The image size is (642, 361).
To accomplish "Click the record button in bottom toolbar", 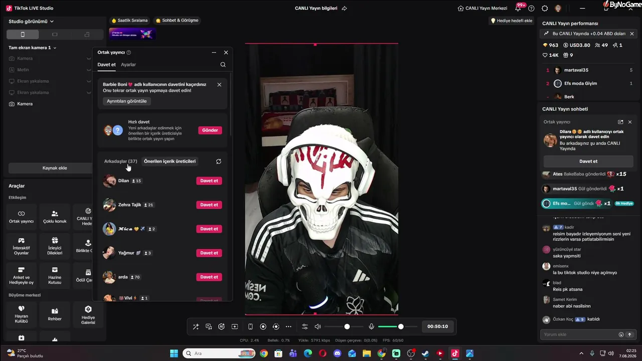I will click(x=263, y=326).
